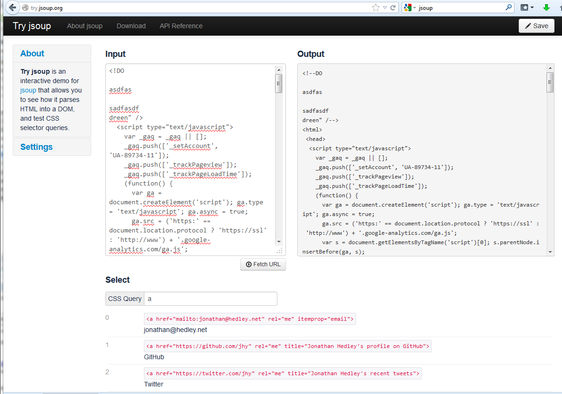Click result index number 1
The image size is (562, 394).
107,345
